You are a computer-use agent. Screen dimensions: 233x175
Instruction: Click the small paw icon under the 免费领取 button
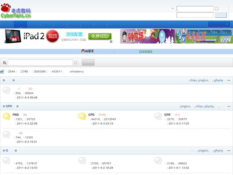[x=111, y=41]
